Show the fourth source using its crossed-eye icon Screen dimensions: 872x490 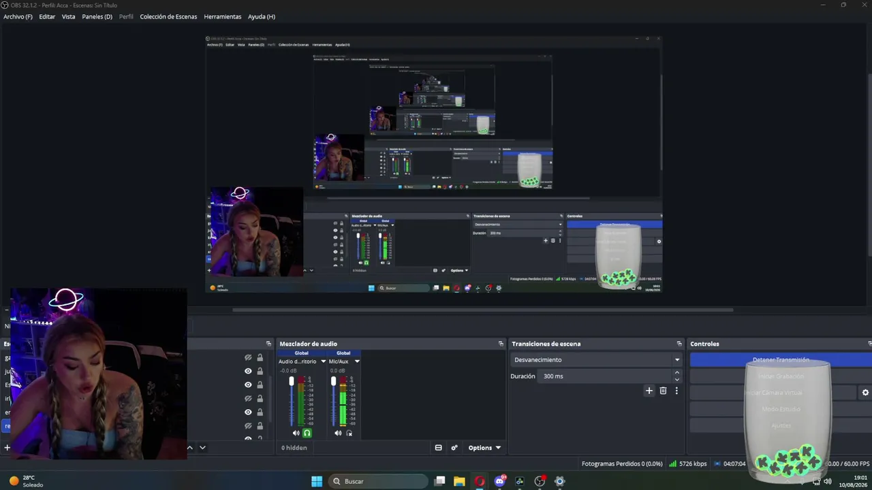[248, 398]
